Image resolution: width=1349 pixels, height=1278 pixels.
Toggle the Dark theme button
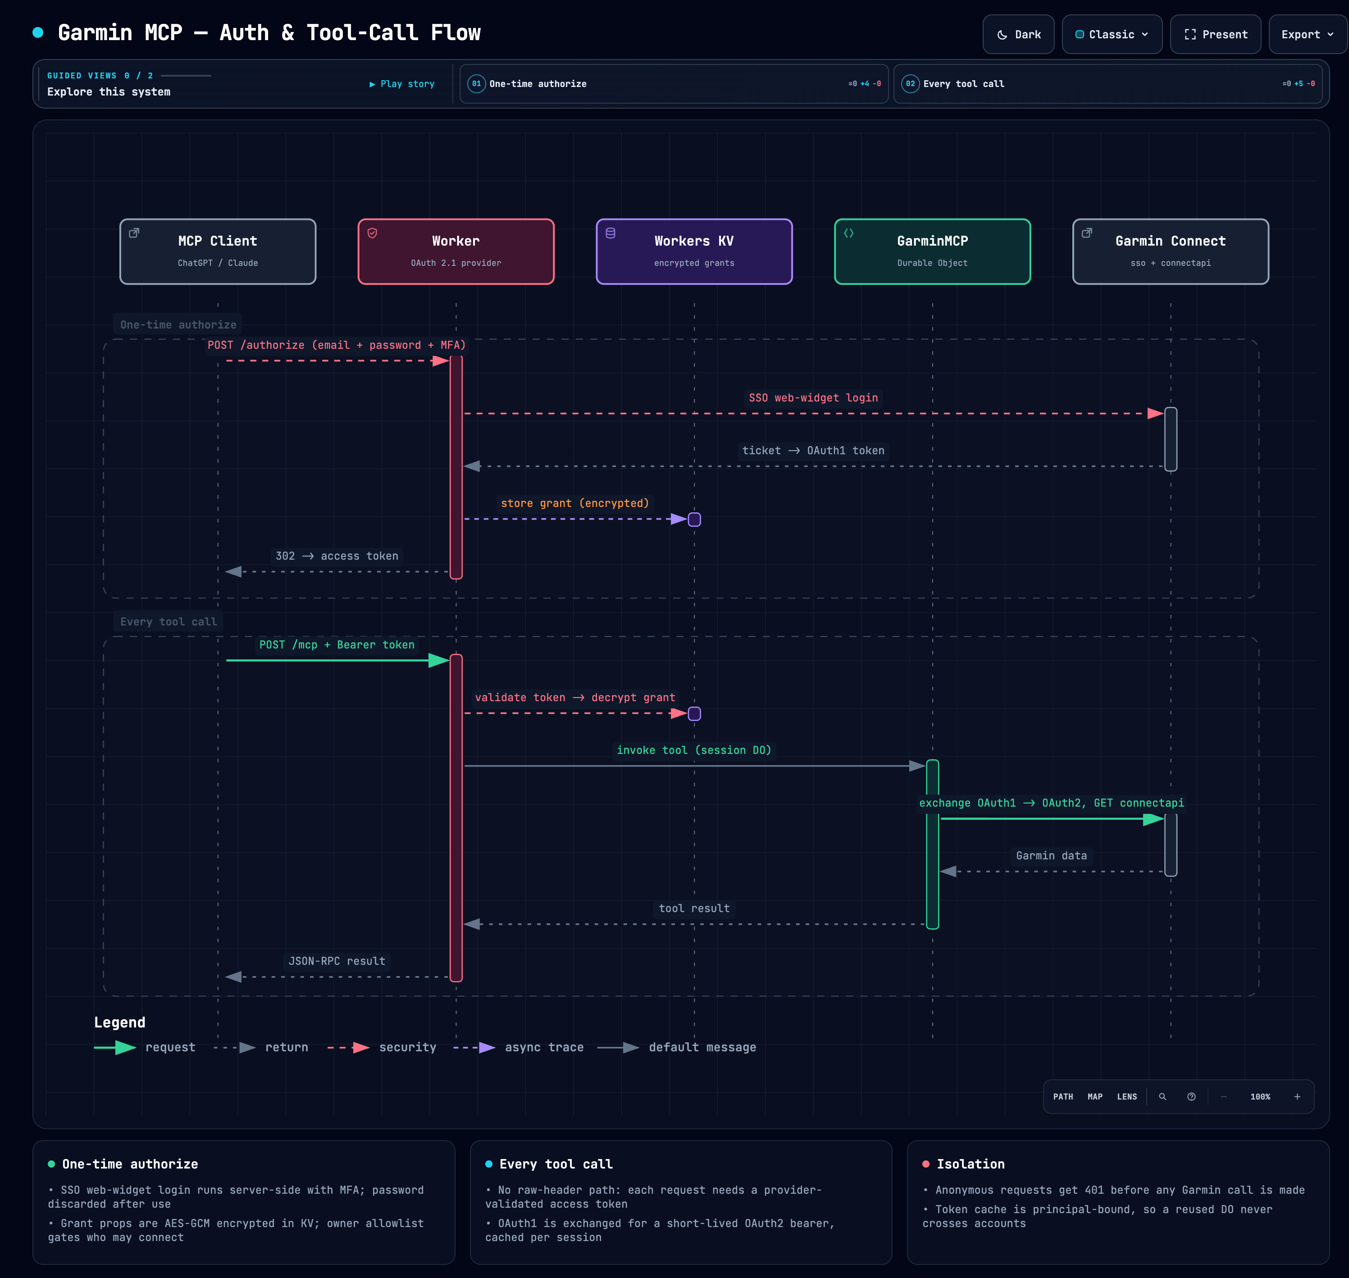(x=1018, y=34)
